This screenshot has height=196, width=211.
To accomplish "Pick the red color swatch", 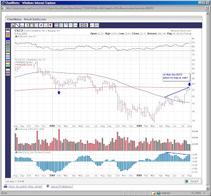I will pyautogui.click(x=8, y=34).
